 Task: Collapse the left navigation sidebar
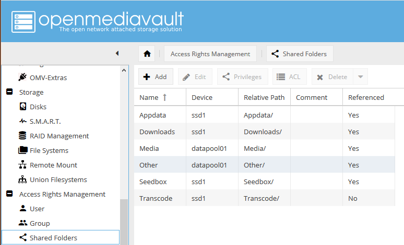(117, 53)
